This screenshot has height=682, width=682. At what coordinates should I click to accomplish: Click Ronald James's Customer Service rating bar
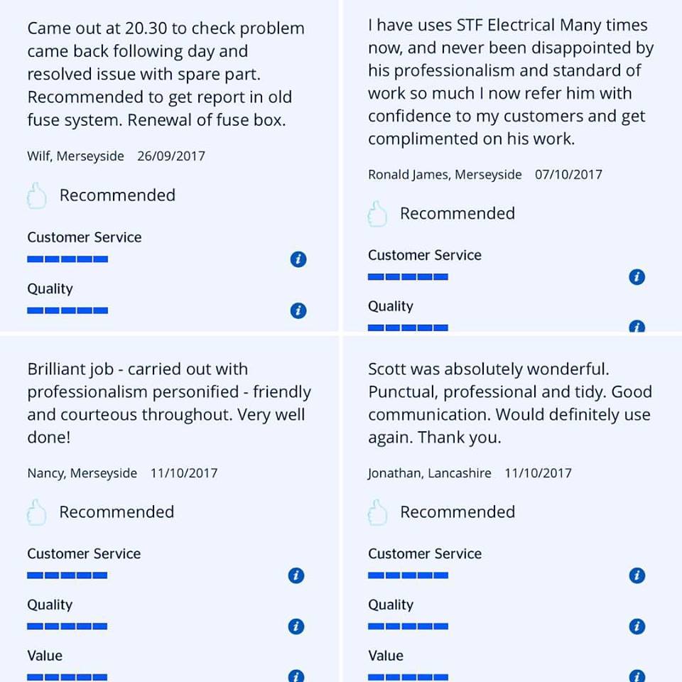click(408, 277)
